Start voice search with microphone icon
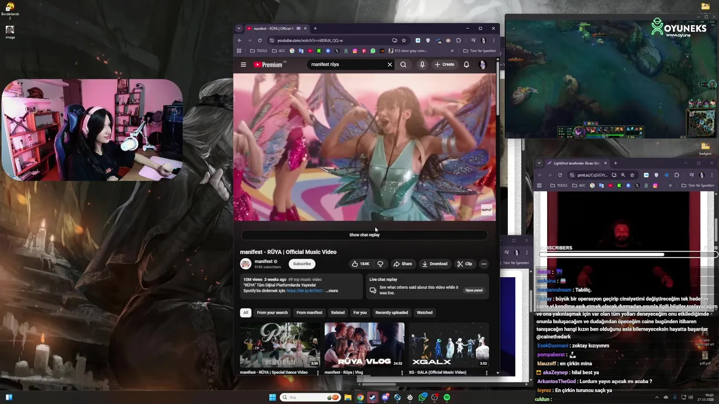 422,65
